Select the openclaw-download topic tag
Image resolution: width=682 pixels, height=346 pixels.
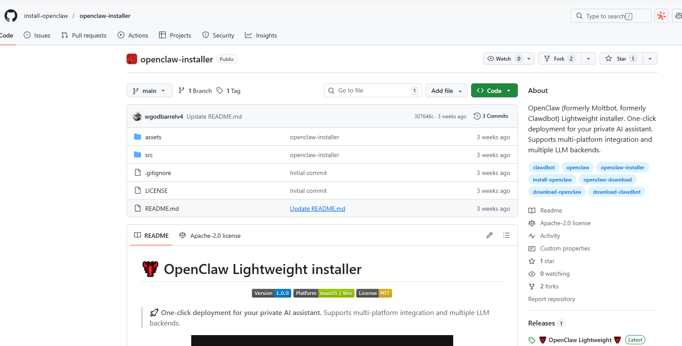(607, 180)
